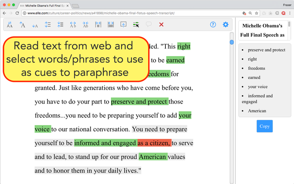The image size is (294, 184).
Task: Click the upload/export screen icon
Action: [x=123, y=25]
